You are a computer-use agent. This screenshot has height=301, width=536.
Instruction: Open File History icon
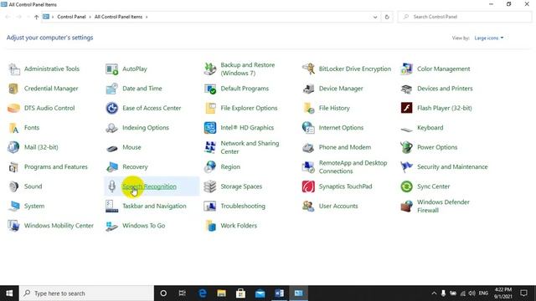coord(308,108)
